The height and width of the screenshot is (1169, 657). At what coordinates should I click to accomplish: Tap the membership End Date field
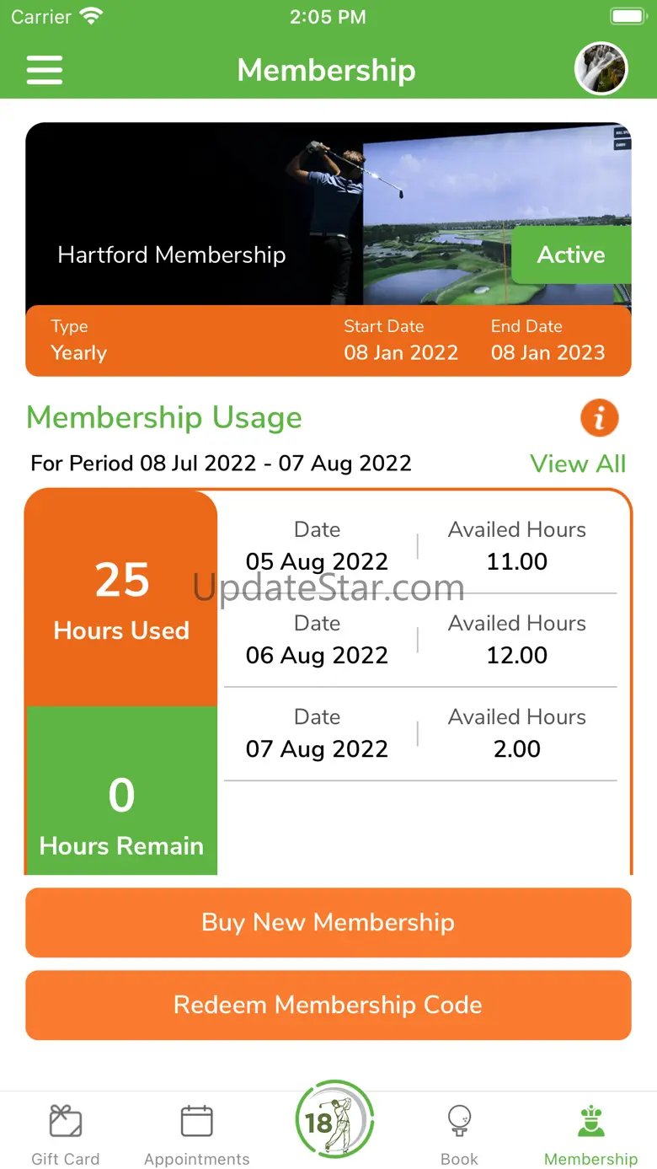pyautogui.click(x=547, y=341)
